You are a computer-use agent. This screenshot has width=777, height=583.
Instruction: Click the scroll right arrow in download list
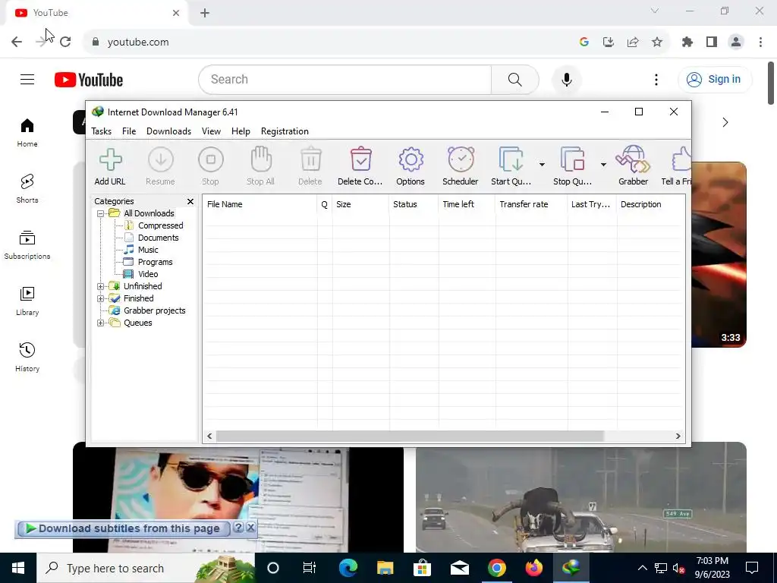point(678,436)
